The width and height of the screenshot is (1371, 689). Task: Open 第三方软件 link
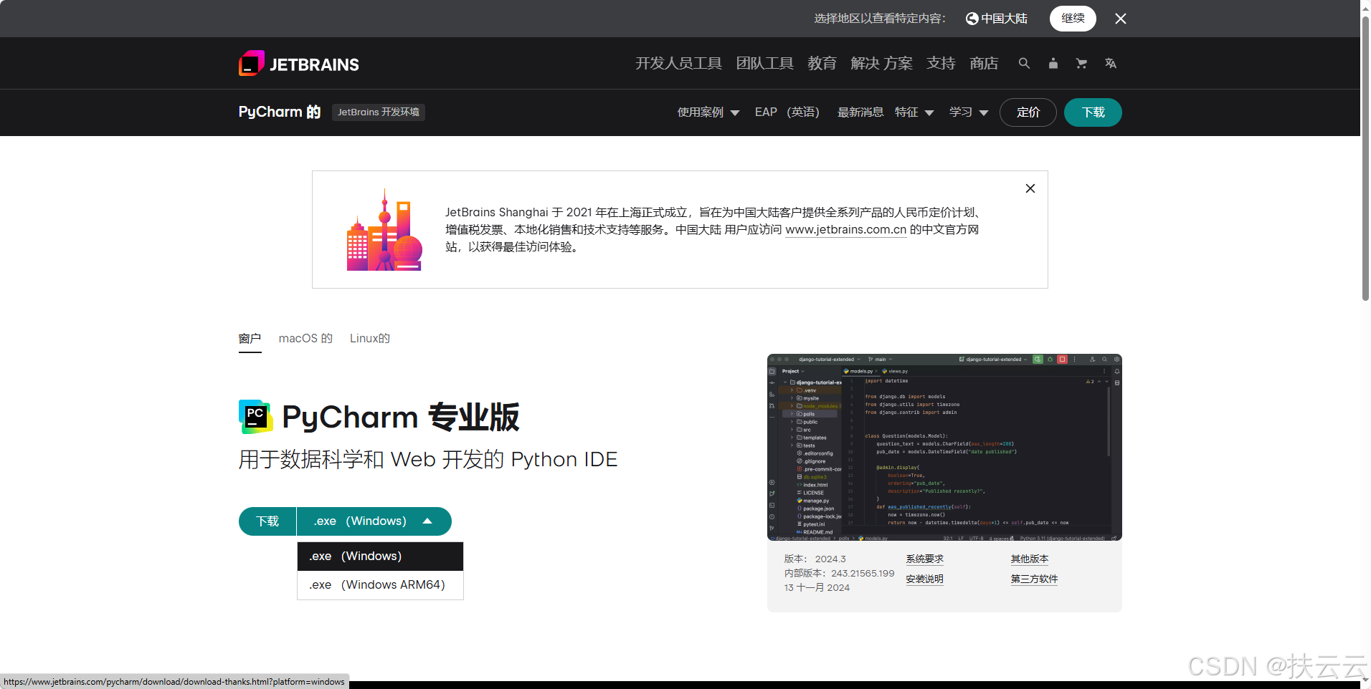point(1034,579)
